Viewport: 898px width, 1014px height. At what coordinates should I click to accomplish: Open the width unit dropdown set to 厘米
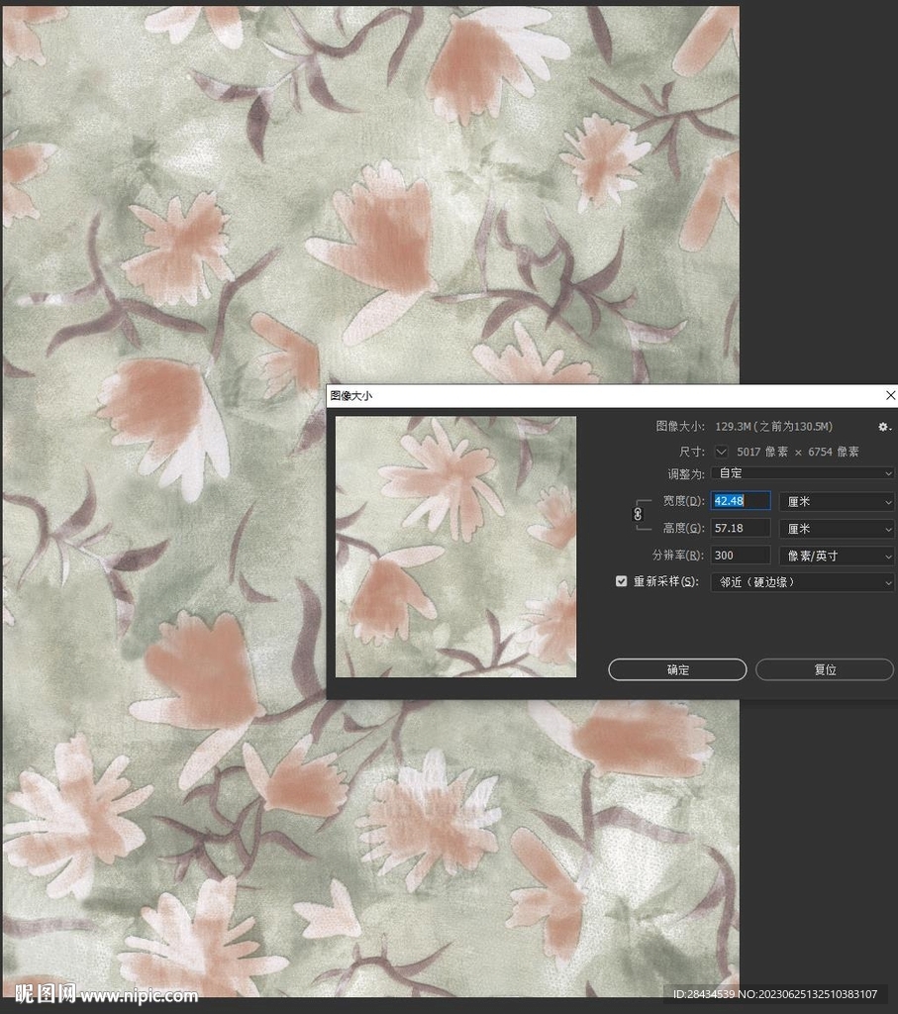837,502
